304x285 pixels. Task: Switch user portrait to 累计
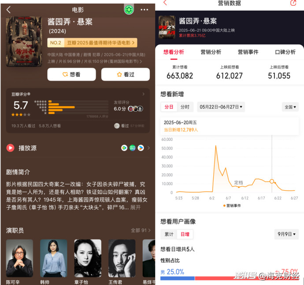coord(169,234)
